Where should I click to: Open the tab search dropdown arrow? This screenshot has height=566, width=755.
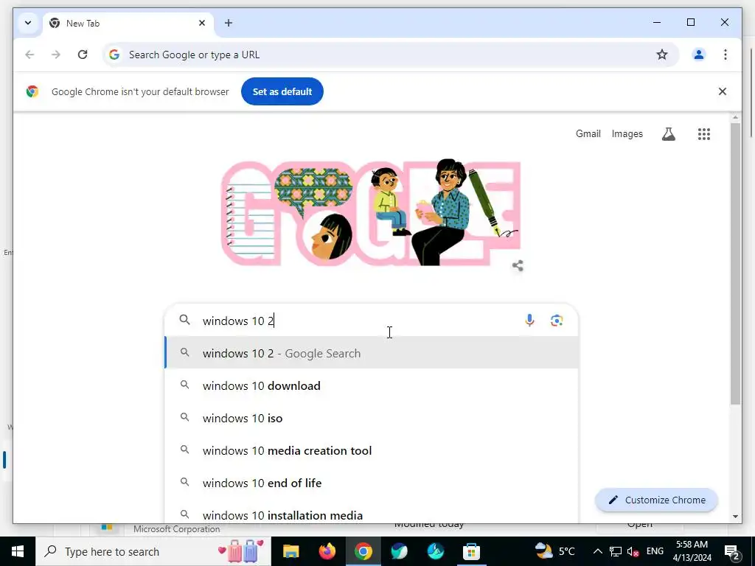tap(28, 23)
